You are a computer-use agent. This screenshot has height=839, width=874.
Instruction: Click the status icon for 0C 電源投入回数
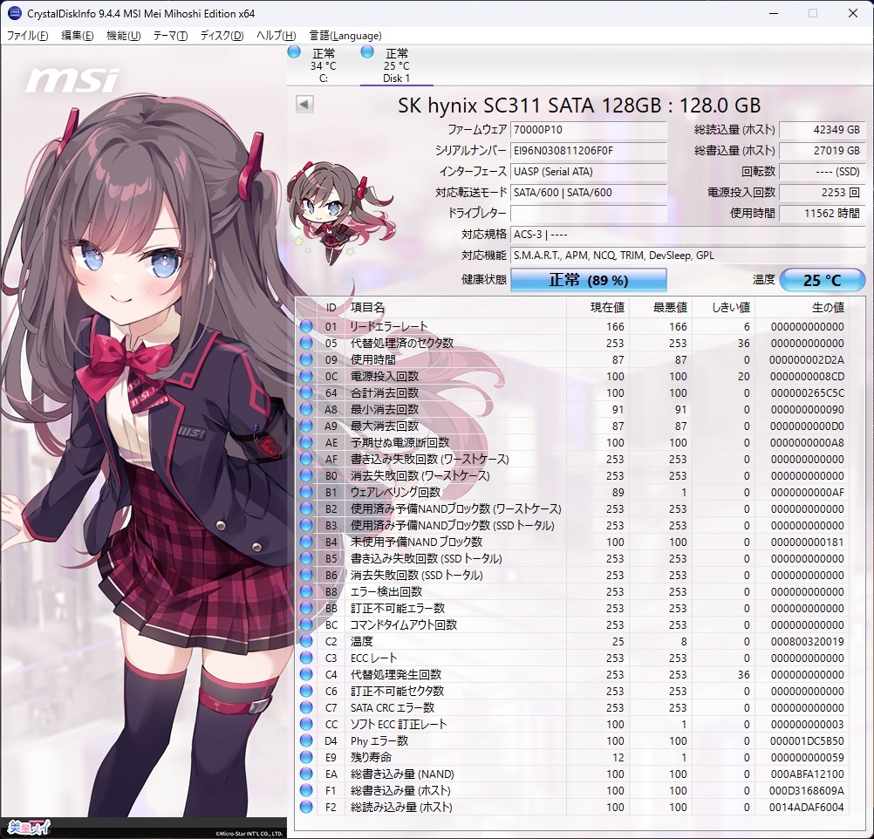click(x=306, y=376)
